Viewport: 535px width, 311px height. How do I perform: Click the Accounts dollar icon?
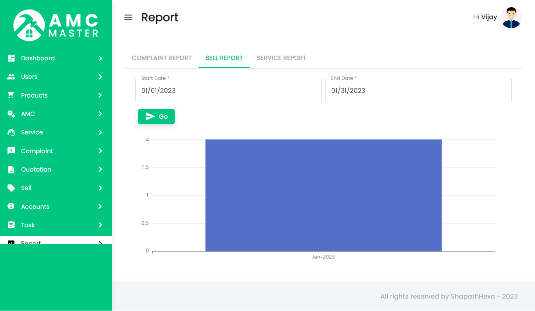[x=11, y=206]
